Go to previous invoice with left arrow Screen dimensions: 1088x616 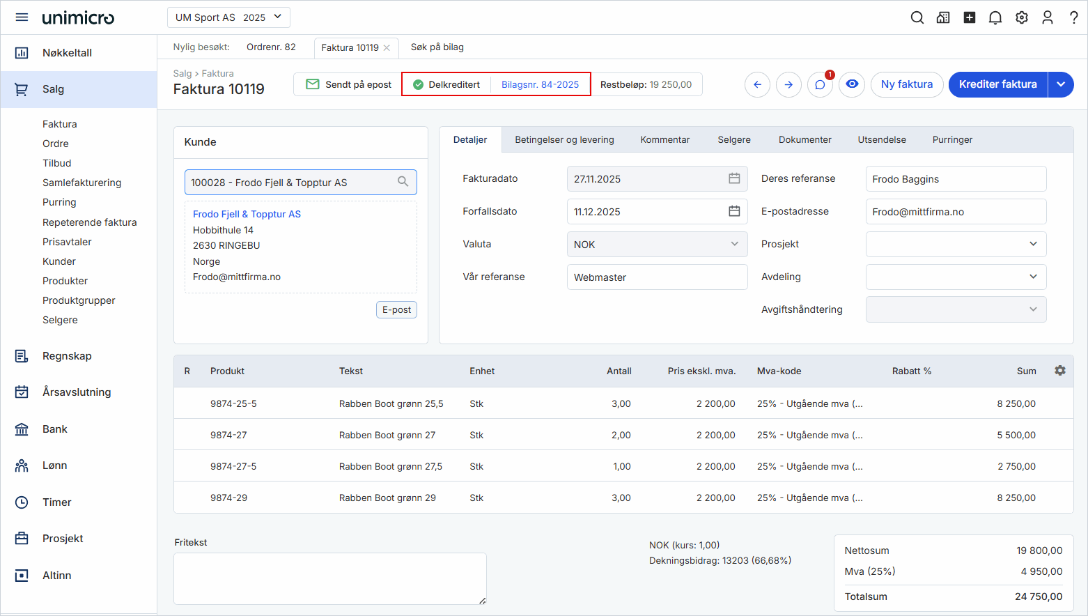(757, 84)
